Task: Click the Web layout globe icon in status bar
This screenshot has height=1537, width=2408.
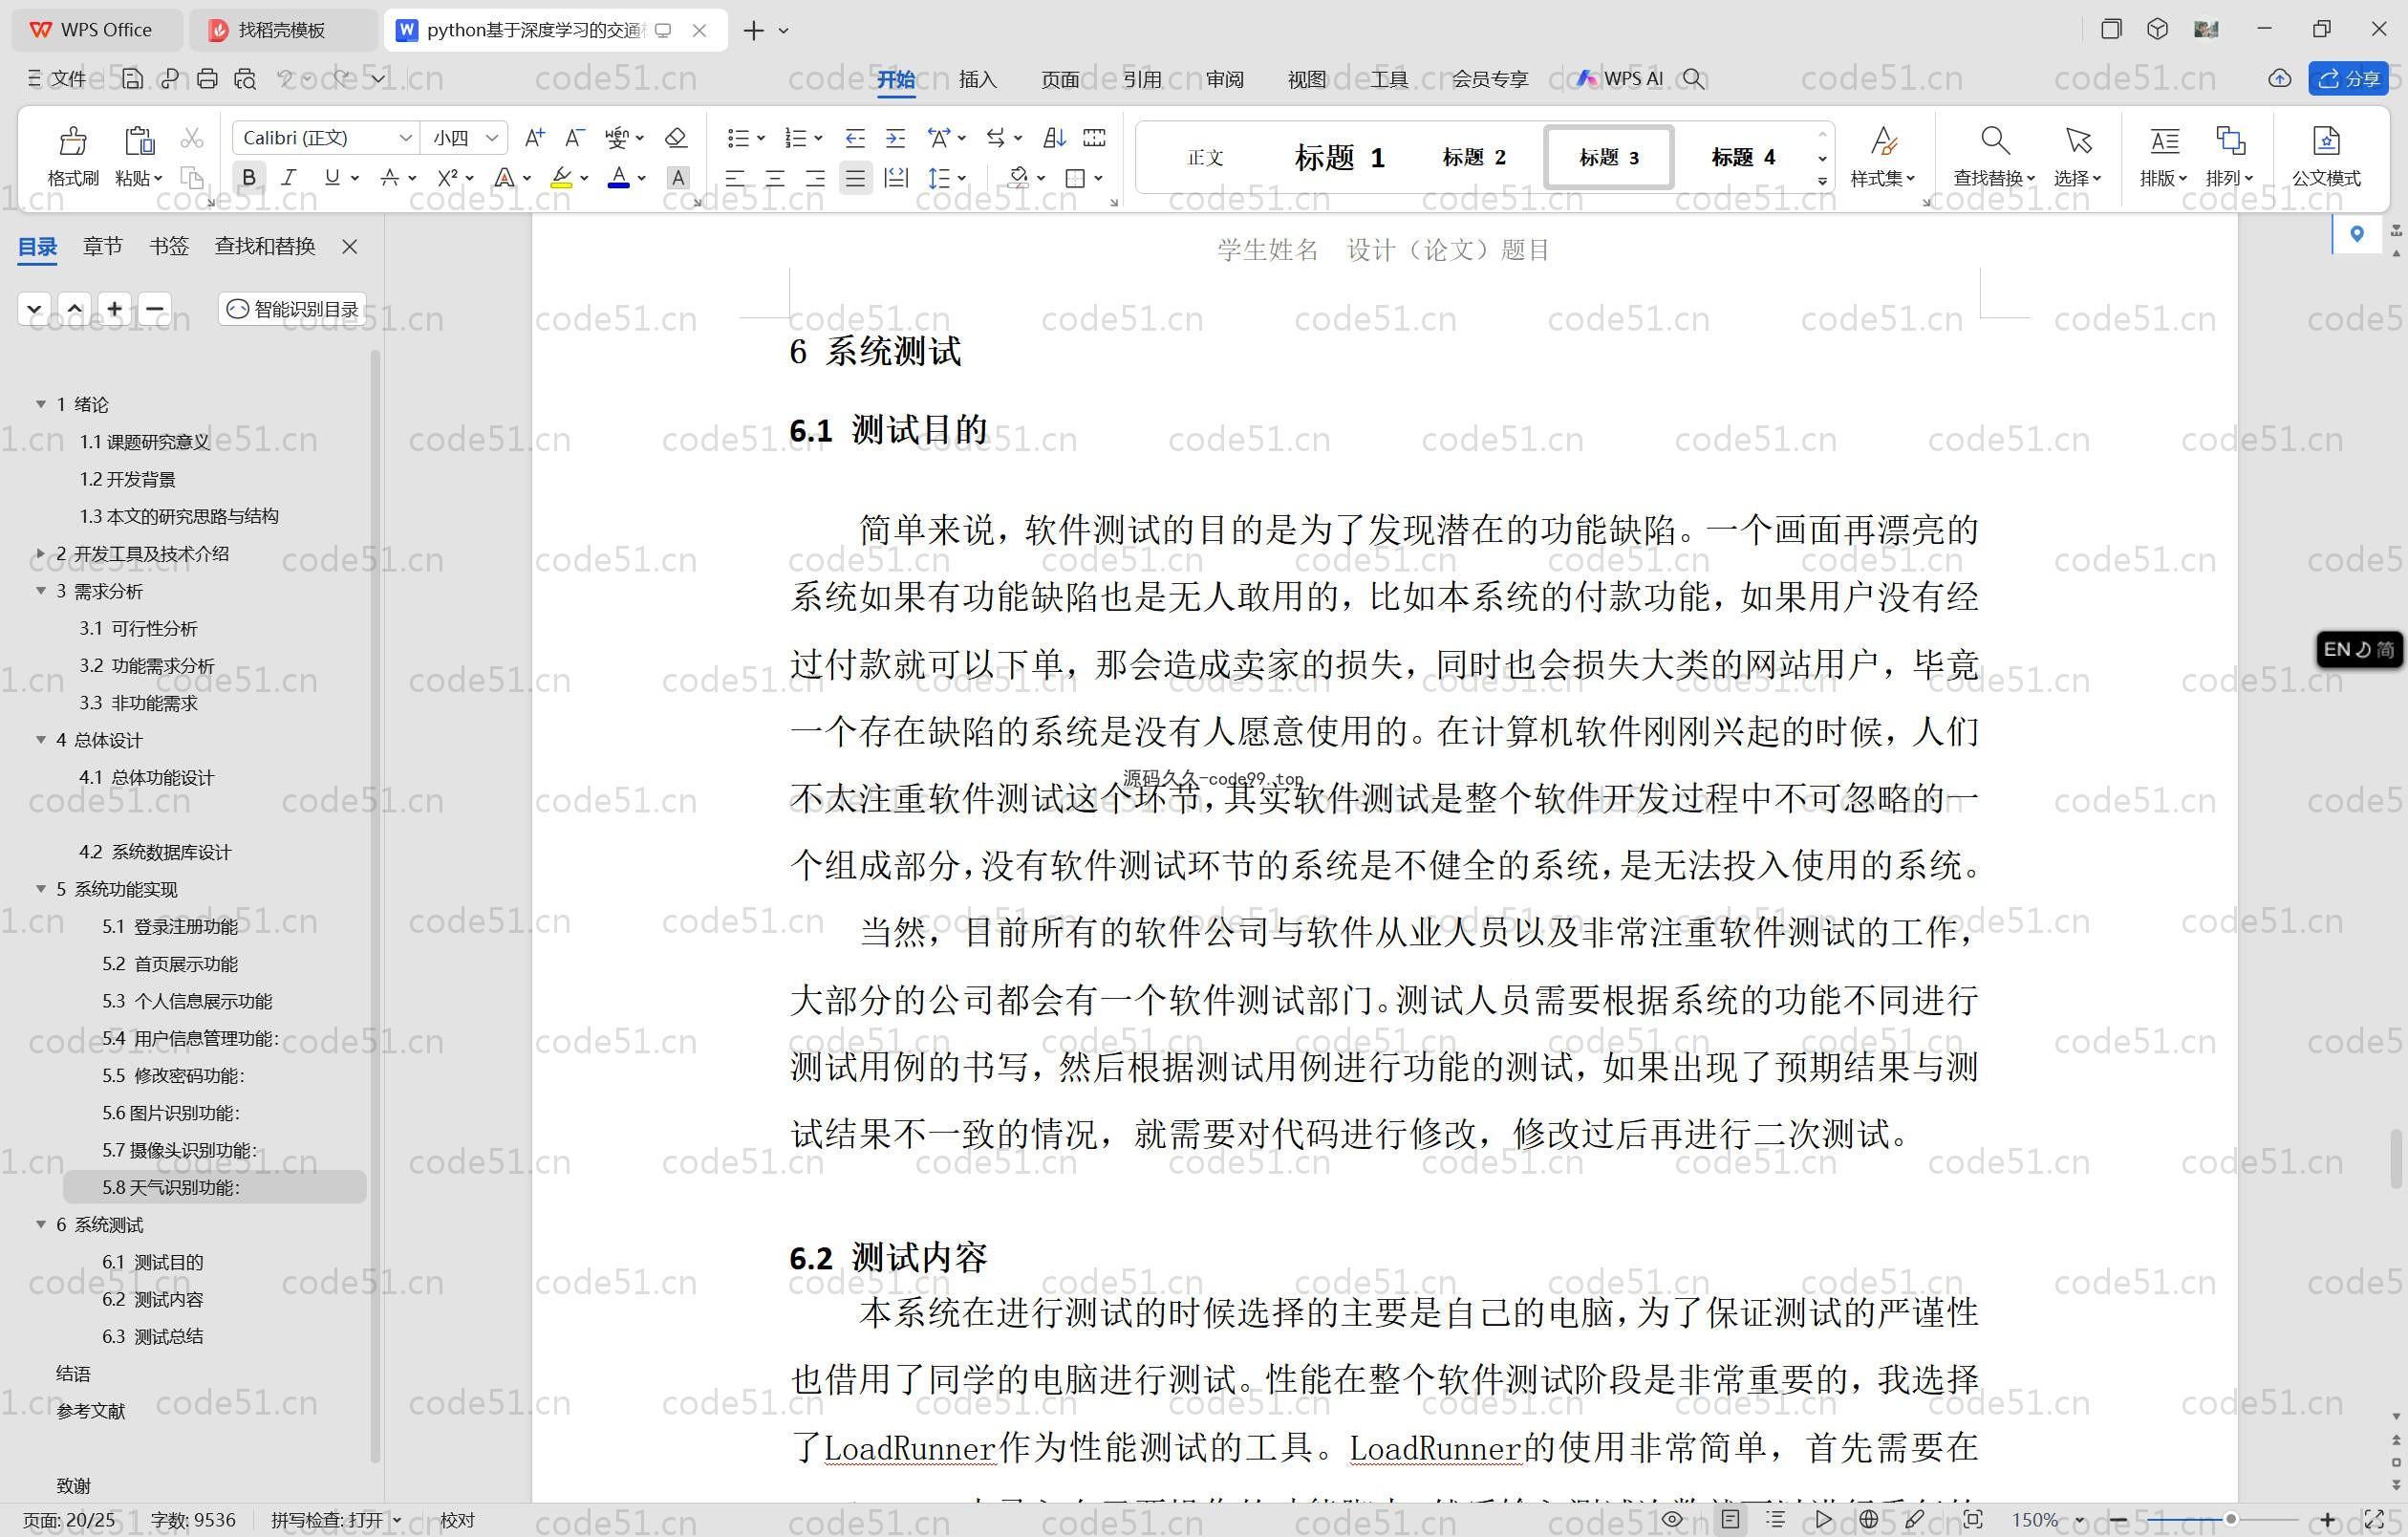Action: tap(1868, 1519)
